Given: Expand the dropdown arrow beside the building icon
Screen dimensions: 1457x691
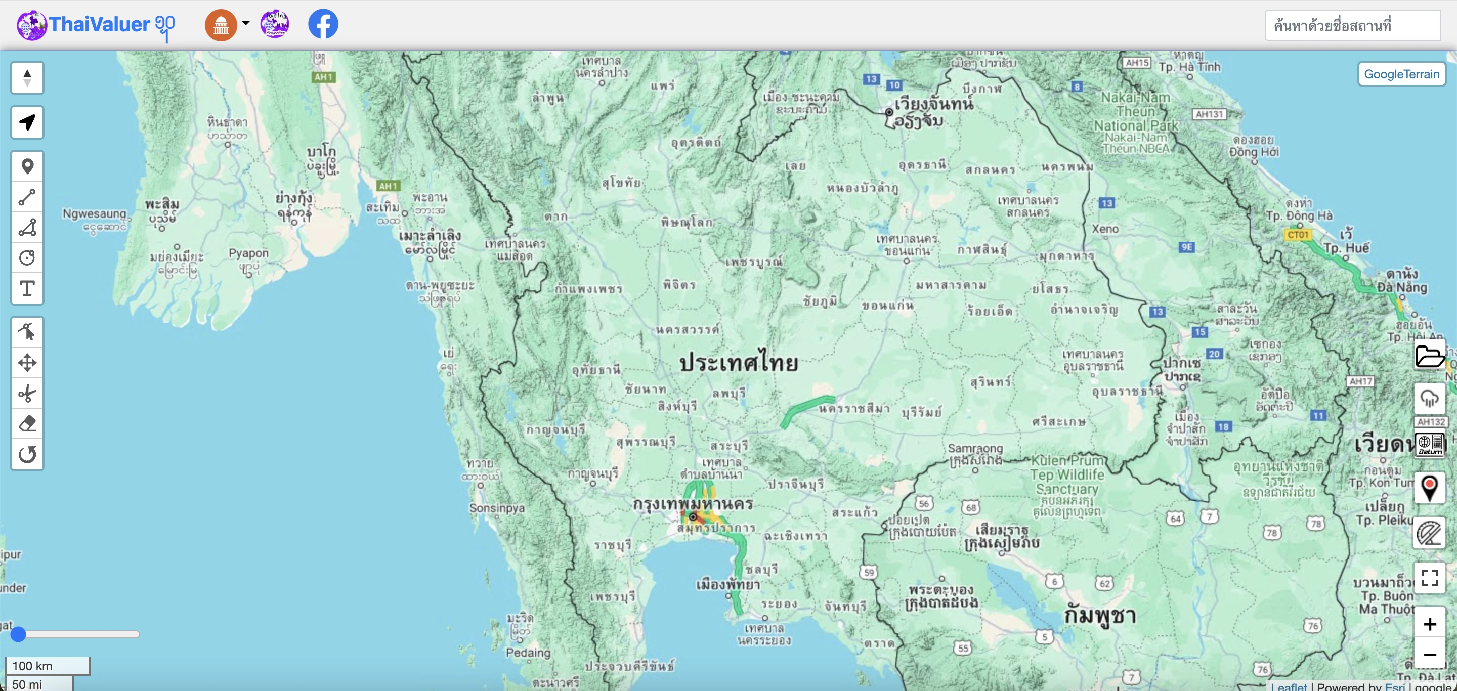Looking at the screenshot, I should [x=245, y=23].
